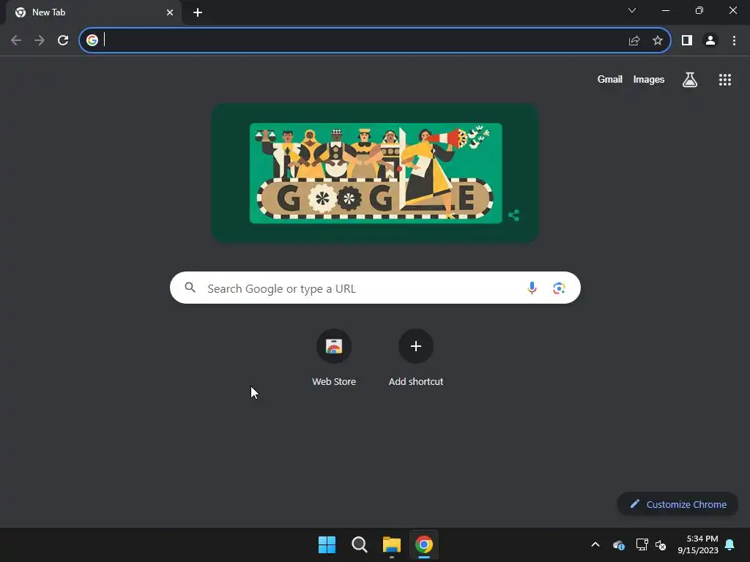Open the Chrome three-dot menu
The height and width of the screenshot is (562, 750).
(734, 40)
